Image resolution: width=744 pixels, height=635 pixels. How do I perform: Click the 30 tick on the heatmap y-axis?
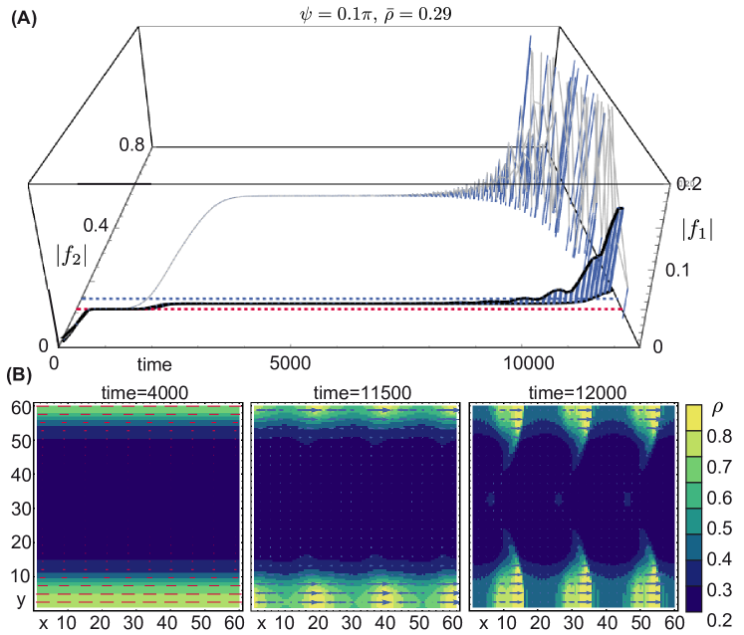point(20,510)
